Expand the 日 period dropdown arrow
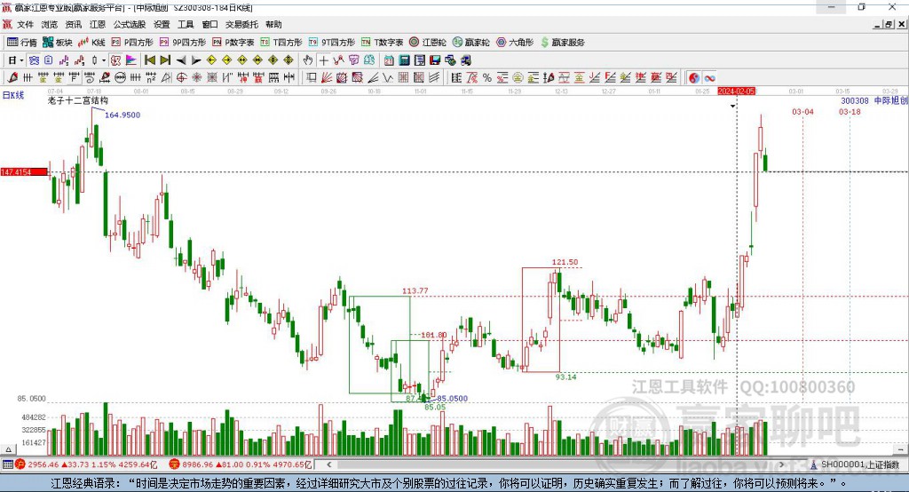909x492 pixels. click(x=22, y=60)
